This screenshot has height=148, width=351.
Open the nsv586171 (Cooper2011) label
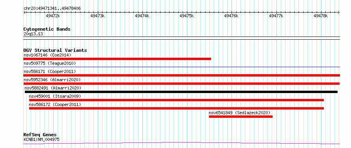coord(50,71)
